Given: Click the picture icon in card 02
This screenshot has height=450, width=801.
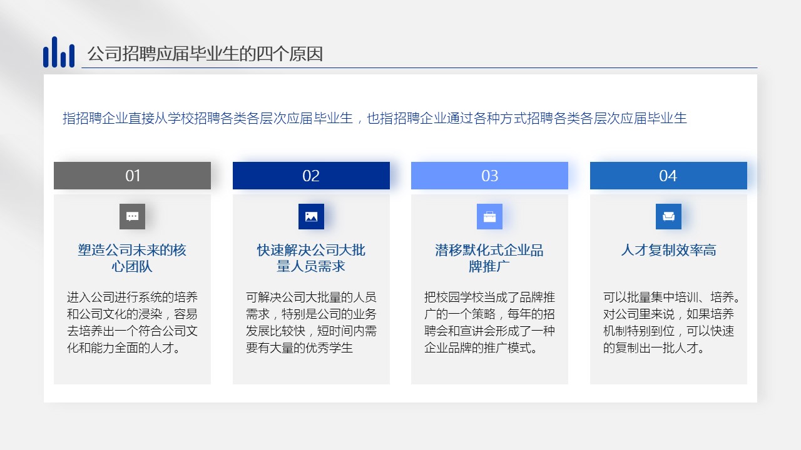Looking at the screenshot, I should point(311,216).
